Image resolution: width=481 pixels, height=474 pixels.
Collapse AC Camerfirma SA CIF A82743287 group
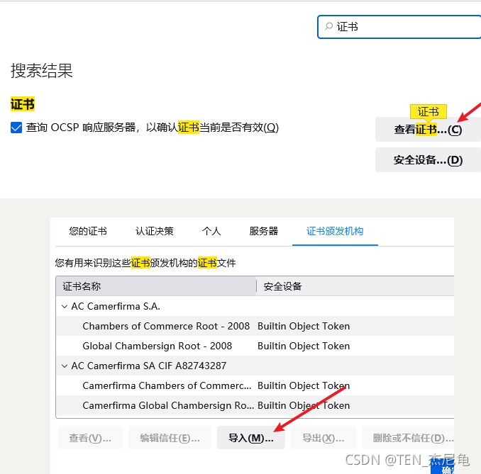(65, 366)
